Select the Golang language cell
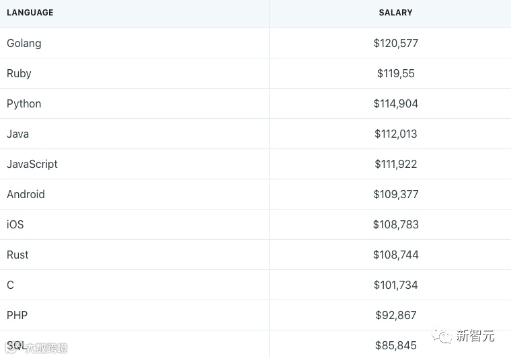511x358 pixels. click(24, 43)
